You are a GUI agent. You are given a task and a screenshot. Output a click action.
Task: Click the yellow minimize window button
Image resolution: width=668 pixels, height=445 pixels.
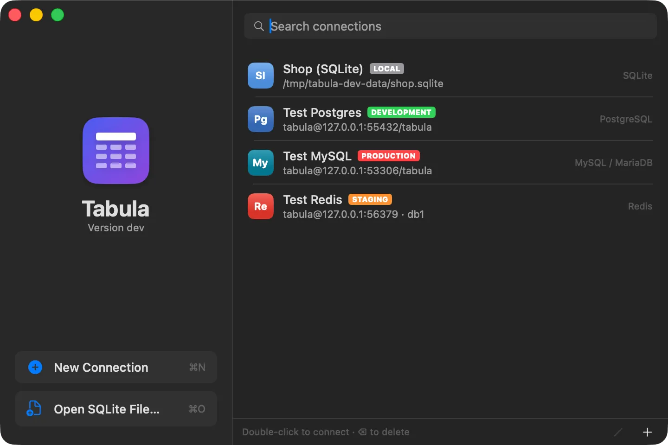point(36,15)
